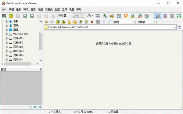Open the 文件 menu

tap(4, 9)
